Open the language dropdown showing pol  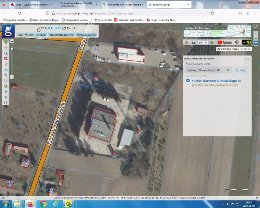point(203,42)
